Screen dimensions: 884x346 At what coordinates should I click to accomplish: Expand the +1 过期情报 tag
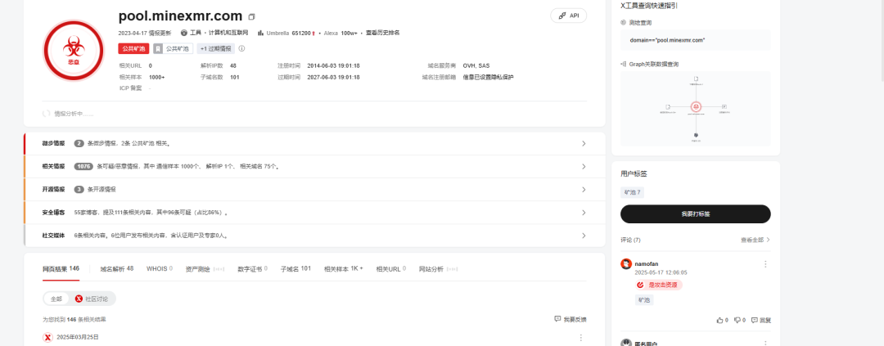click(x=216, y=49)
